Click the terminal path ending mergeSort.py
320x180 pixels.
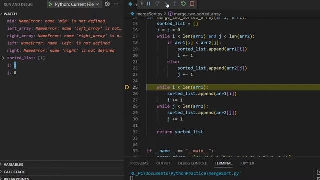coord(185,173)
